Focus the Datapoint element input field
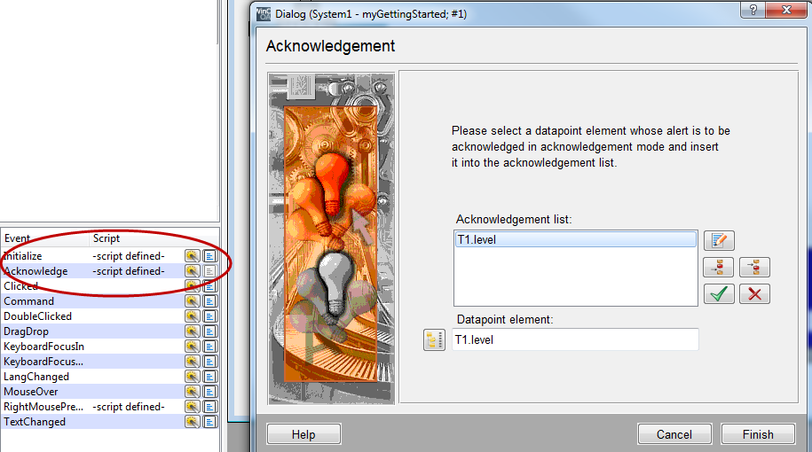Image resolution: width=812 pixels, height=452 pixels. [575, 339]
